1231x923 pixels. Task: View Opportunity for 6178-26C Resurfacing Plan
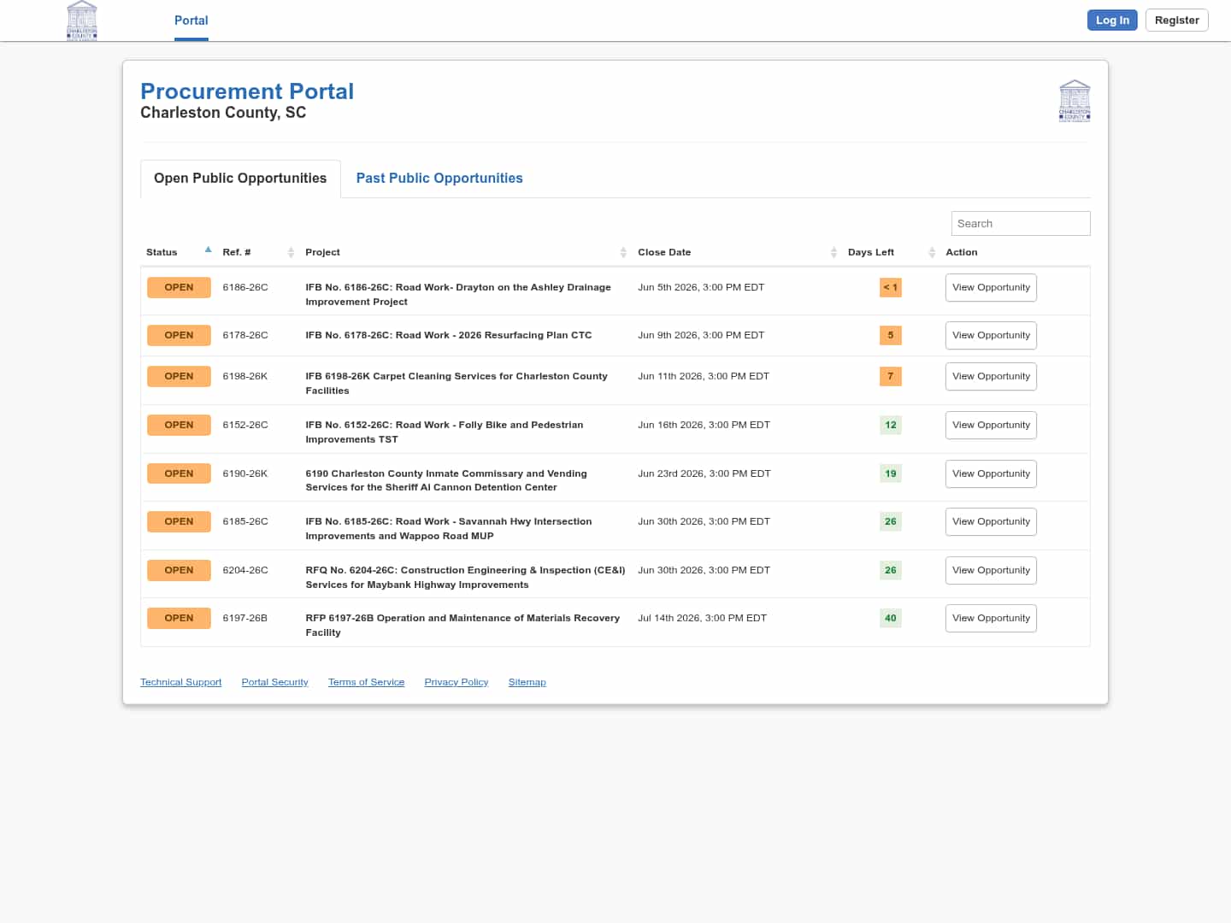pos(991,335)
